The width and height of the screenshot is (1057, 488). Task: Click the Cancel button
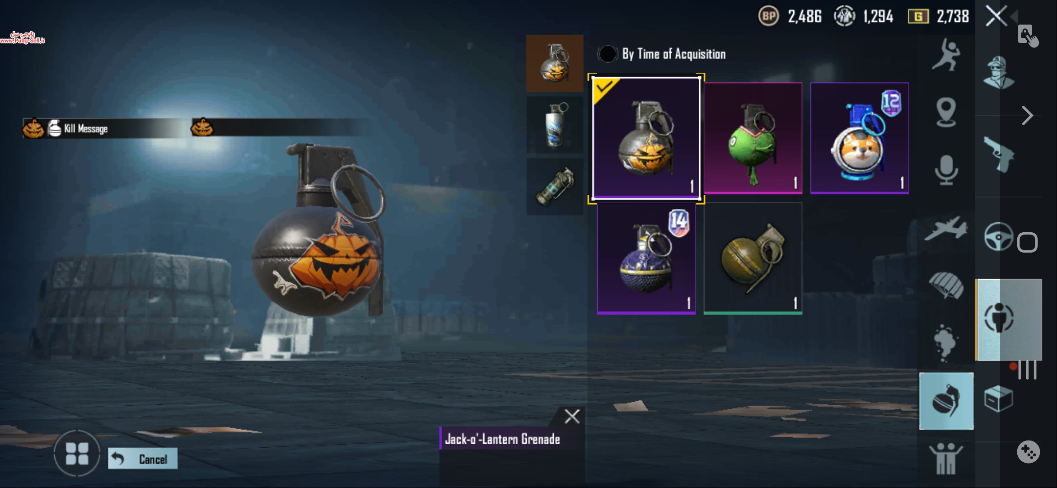click(x=143, y=459)
